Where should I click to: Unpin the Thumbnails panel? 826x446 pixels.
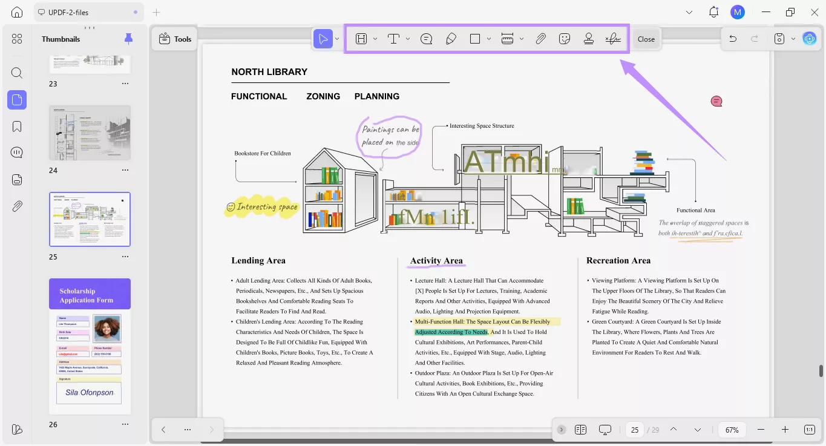[128, 38]
